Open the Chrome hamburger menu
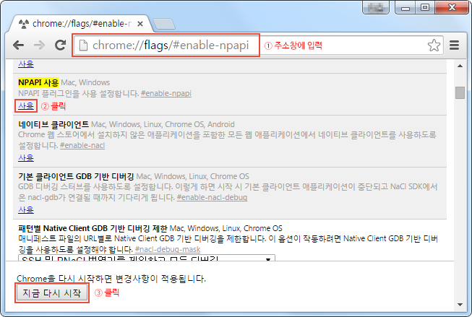This screenshot has height=317, width=472. coord(454,45)
